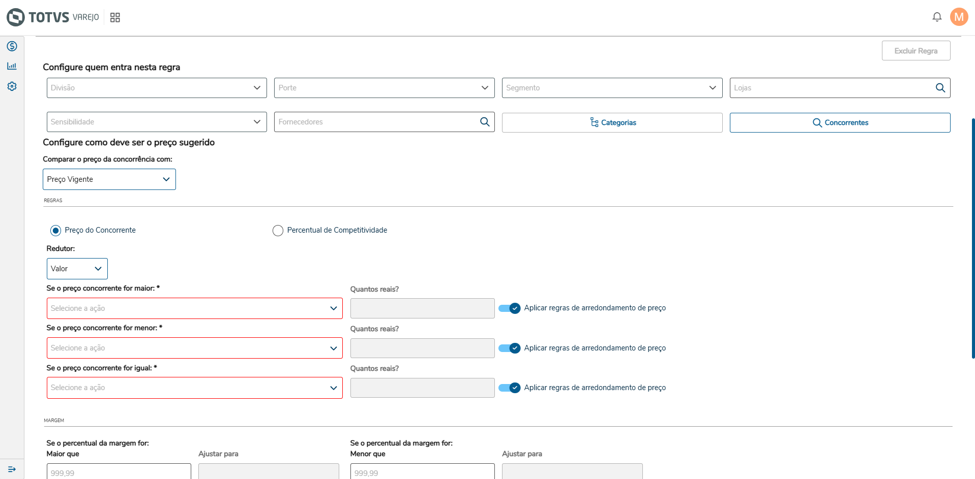Open the settings gear icon in sidebar
The height and width of the screenshot is (479, 975).
pos(12,86)
